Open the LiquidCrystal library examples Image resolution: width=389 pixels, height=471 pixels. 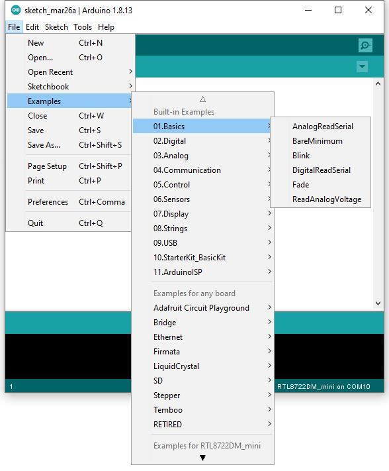point(202,366)
